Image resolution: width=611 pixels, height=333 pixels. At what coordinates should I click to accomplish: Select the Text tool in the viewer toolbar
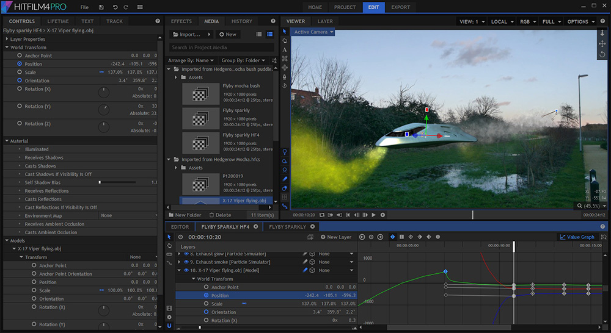click(x=285, y=50)
